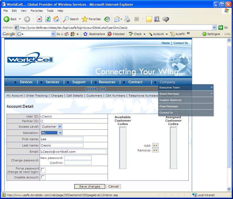
Task: Open the File menu
Action: click(6, 11)
